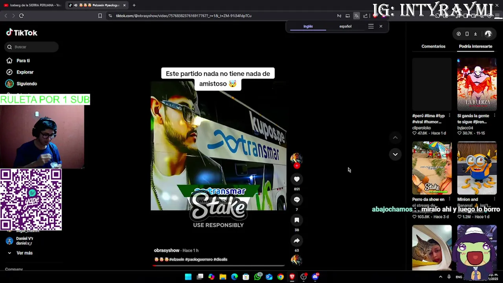Click the browser share icon

tap(365, 16)
